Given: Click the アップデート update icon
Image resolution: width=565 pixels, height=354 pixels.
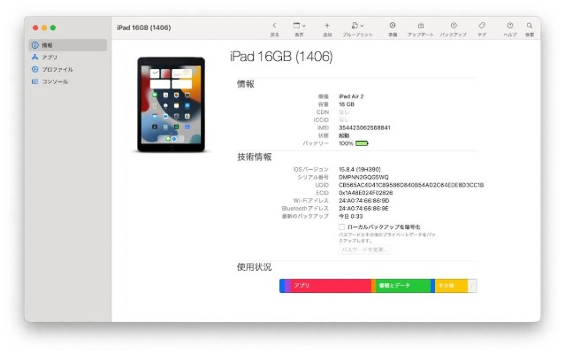Looking at the screenshot, I should [x=421, y=26].
